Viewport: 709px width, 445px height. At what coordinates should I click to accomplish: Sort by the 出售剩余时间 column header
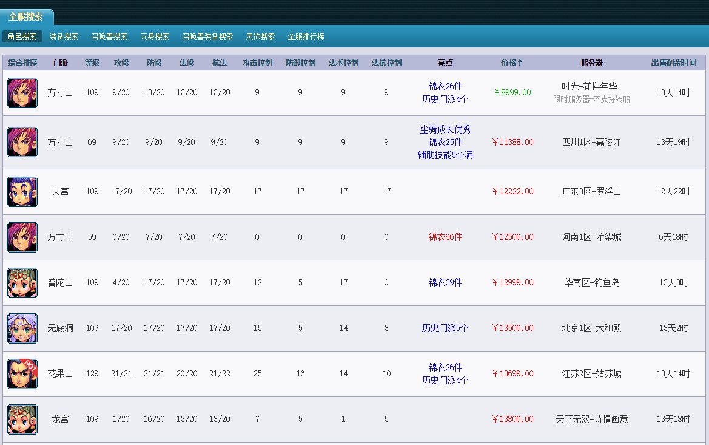[673, 63]
